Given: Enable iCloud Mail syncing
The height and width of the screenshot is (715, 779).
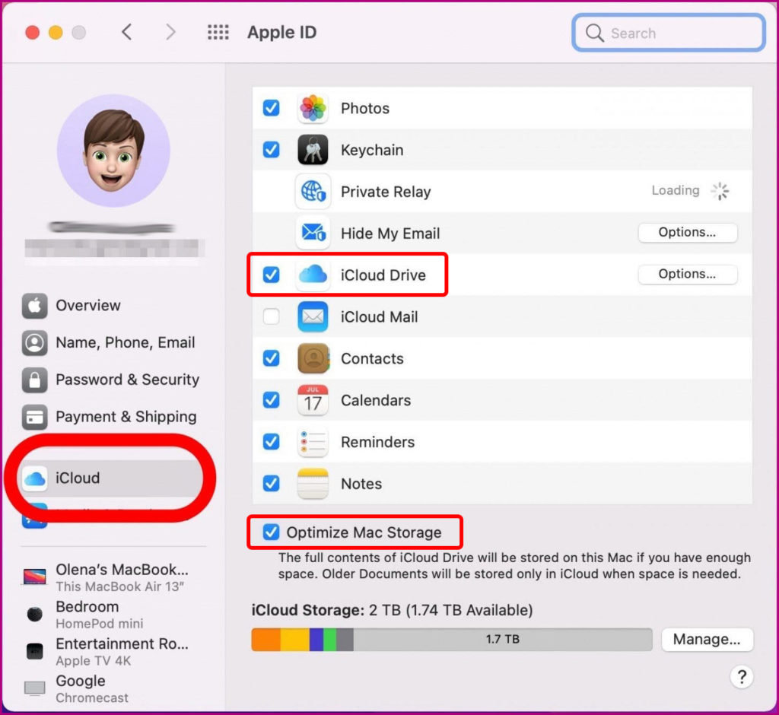Looking at the screenshot, I should tap(271, 316).
